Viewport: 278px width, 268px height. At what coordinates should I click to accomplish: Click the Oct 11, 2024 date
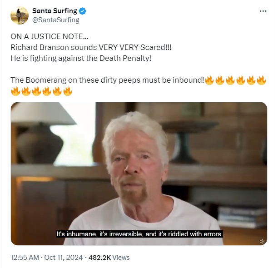click(x=64, y=258)
